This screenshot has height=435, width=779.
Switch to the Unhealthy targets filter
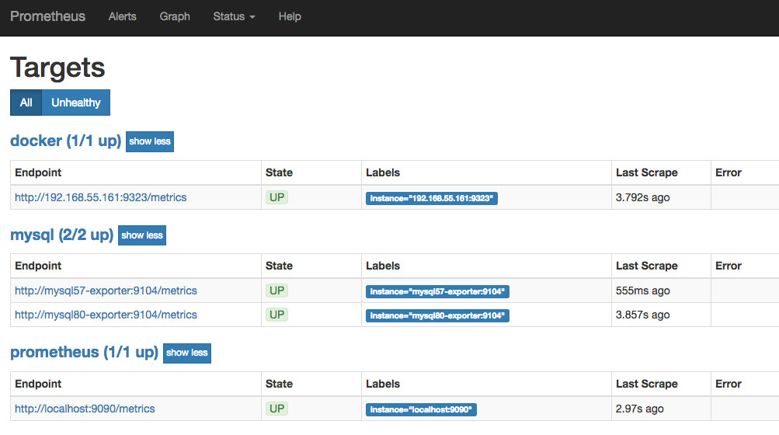(x=76, y=103)
